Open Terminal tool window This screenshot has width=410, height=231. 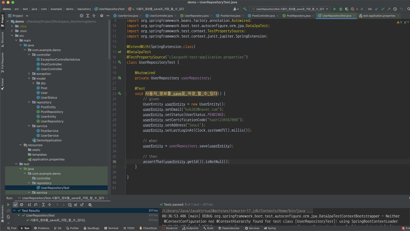(111, 228)
